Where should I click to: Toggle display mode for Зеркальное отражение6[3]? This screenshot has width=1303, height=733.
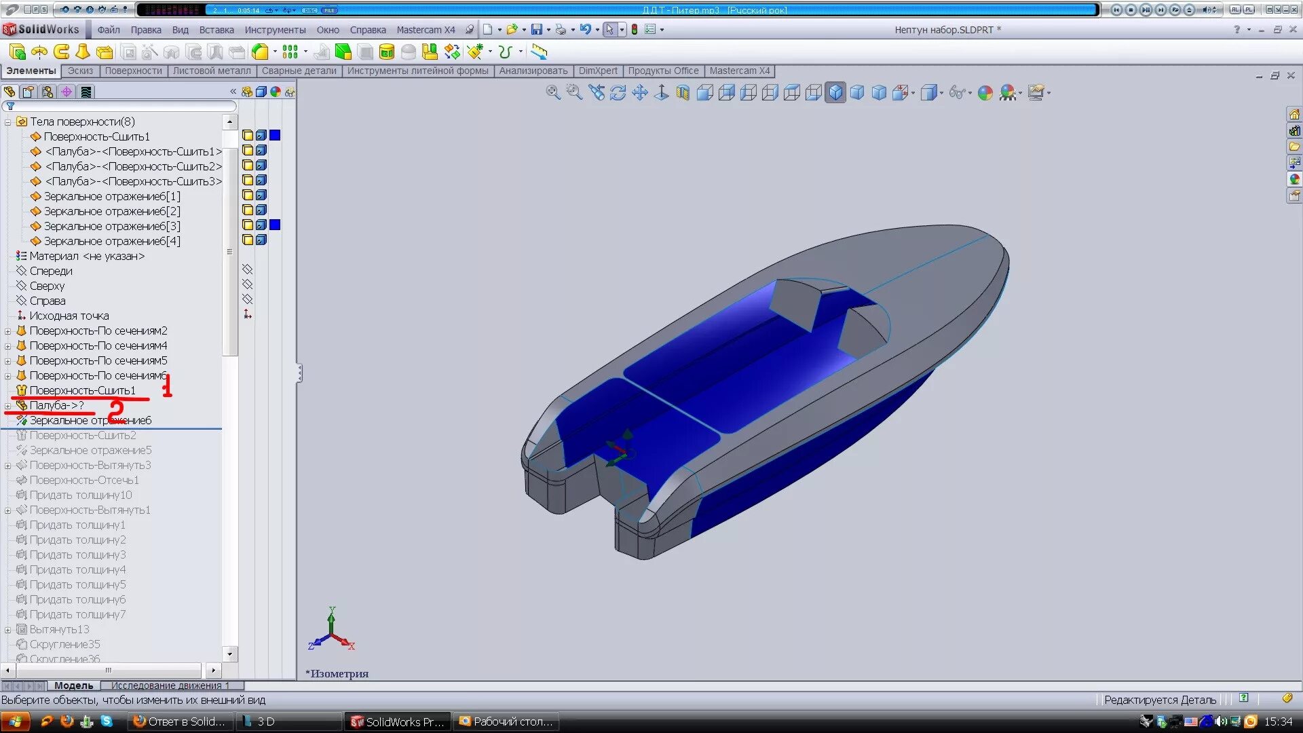pos(261,225)
